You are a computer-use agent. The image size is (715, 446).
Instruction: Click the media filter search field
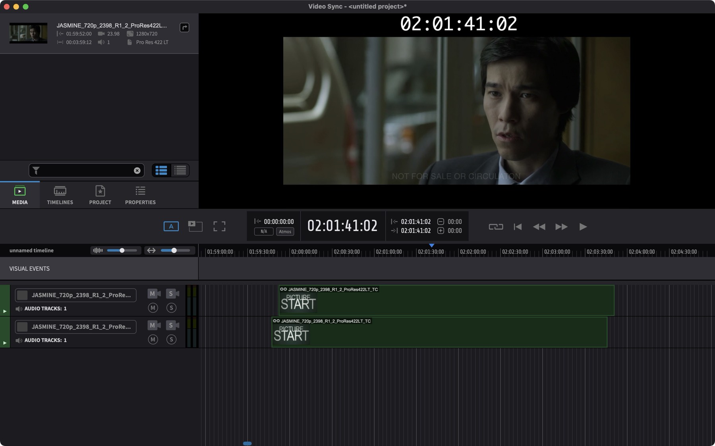pos(86,171)
